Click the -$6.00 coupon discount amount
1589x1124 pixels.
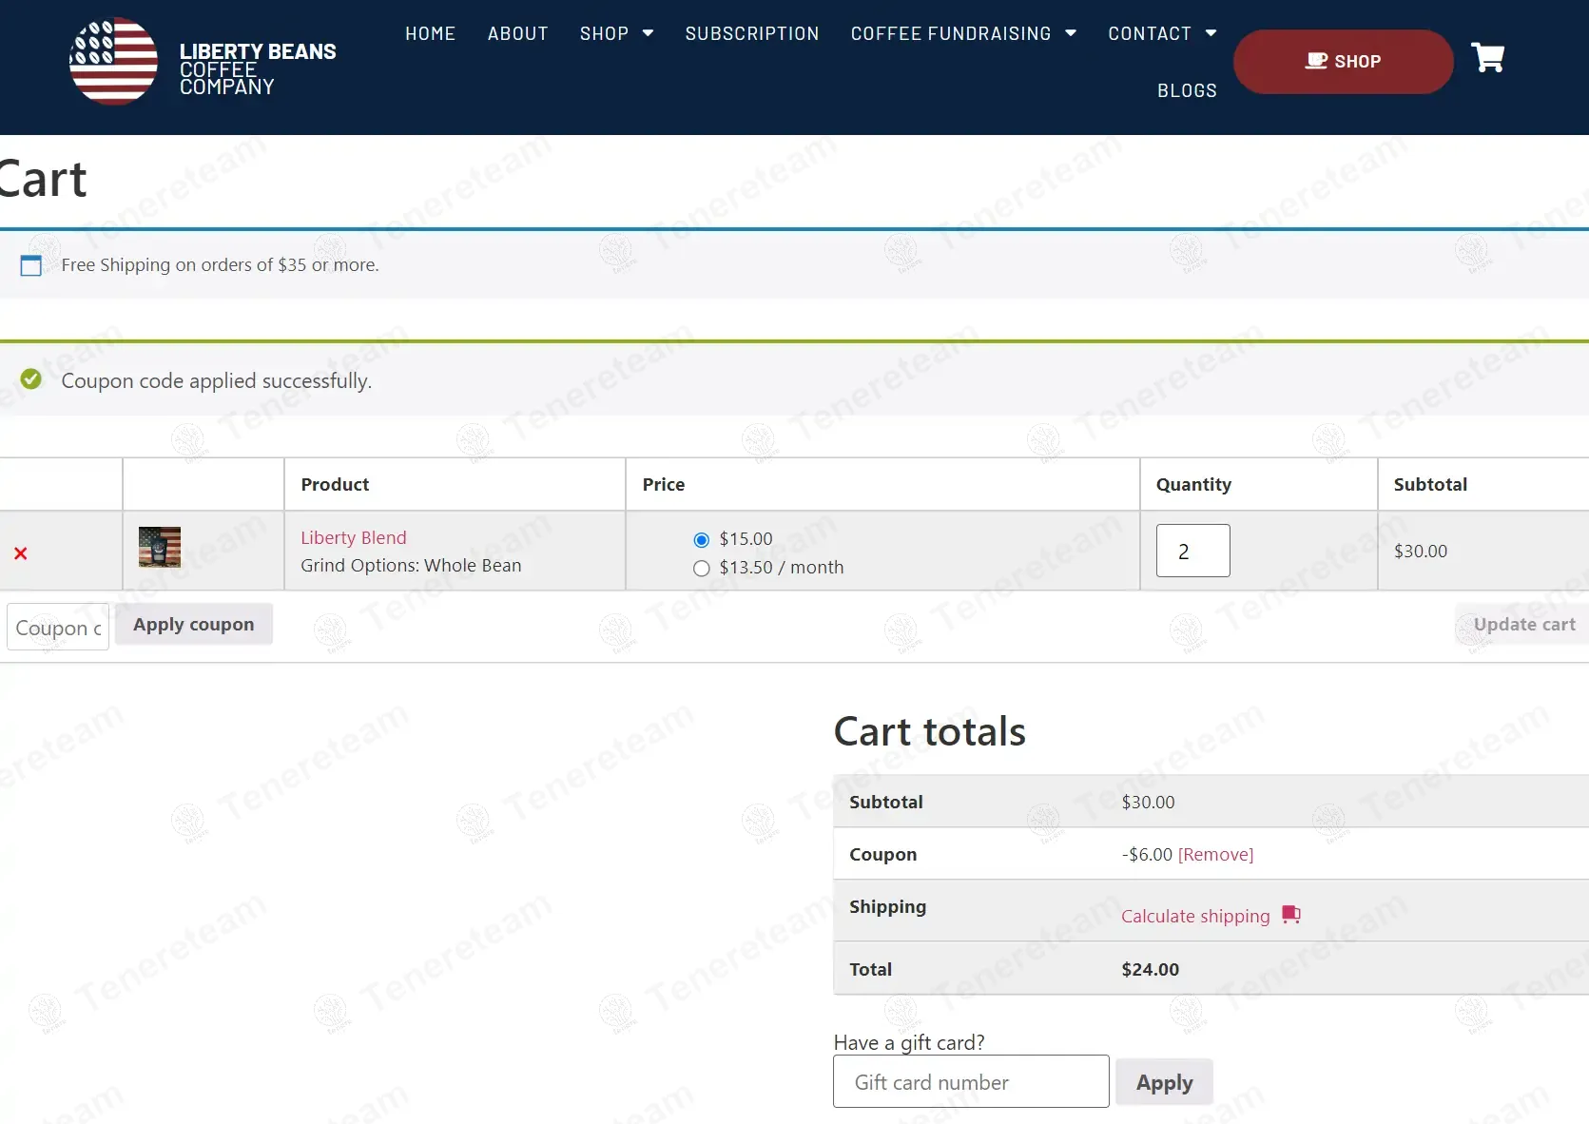click(1147, 855)
